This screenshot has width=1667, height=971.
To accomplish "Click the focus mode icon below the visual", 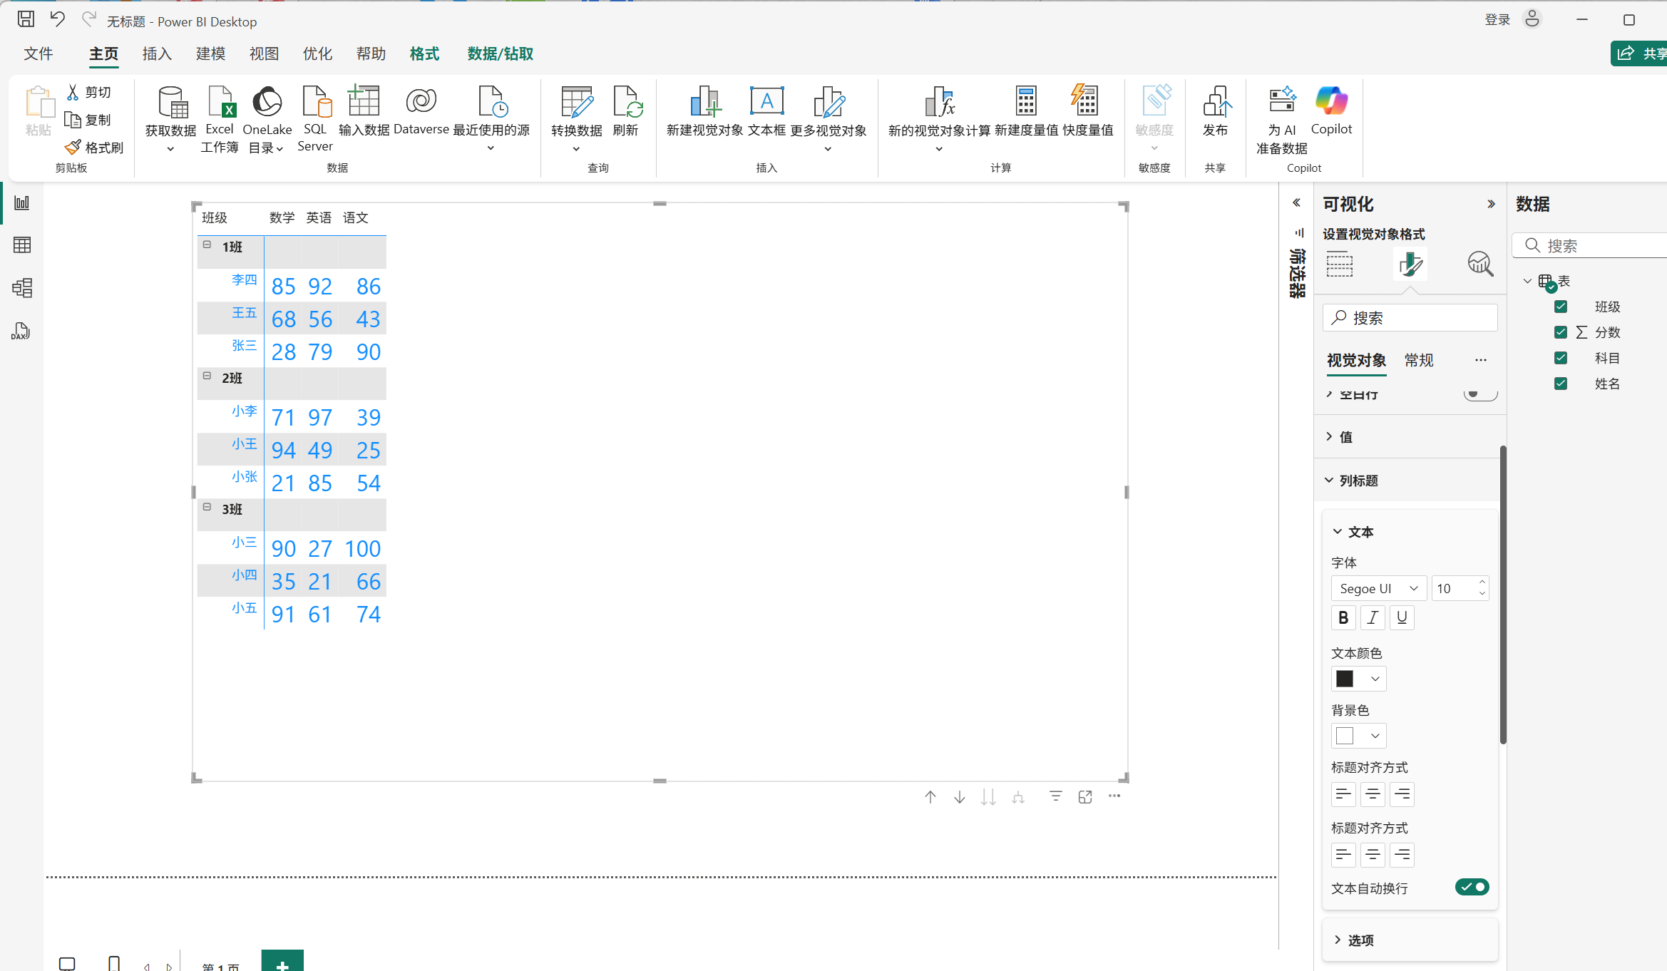I will point(1085,797).
